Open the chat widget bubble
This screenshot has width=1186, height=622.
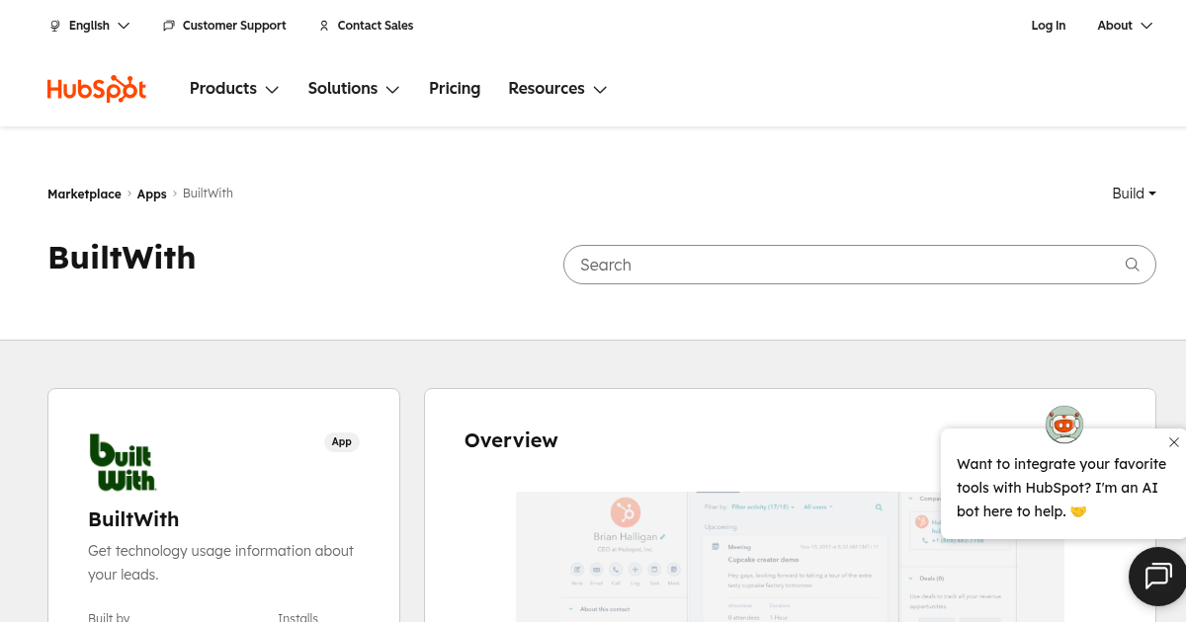point(1157,576)
